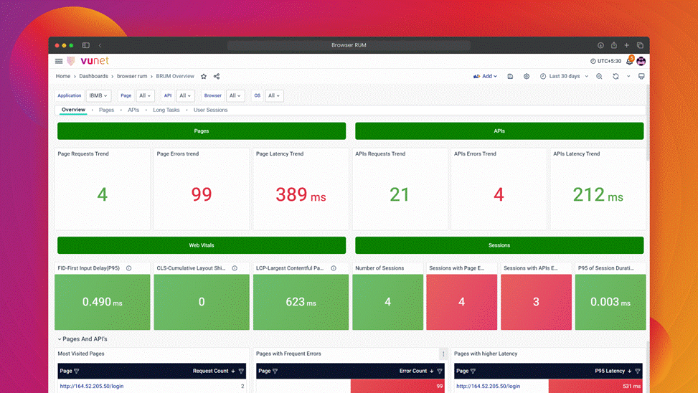The image size is (698, 393).
Task: Open the 164.52.205.50/login link in Most Visited Pages
Action: [91, 387]
